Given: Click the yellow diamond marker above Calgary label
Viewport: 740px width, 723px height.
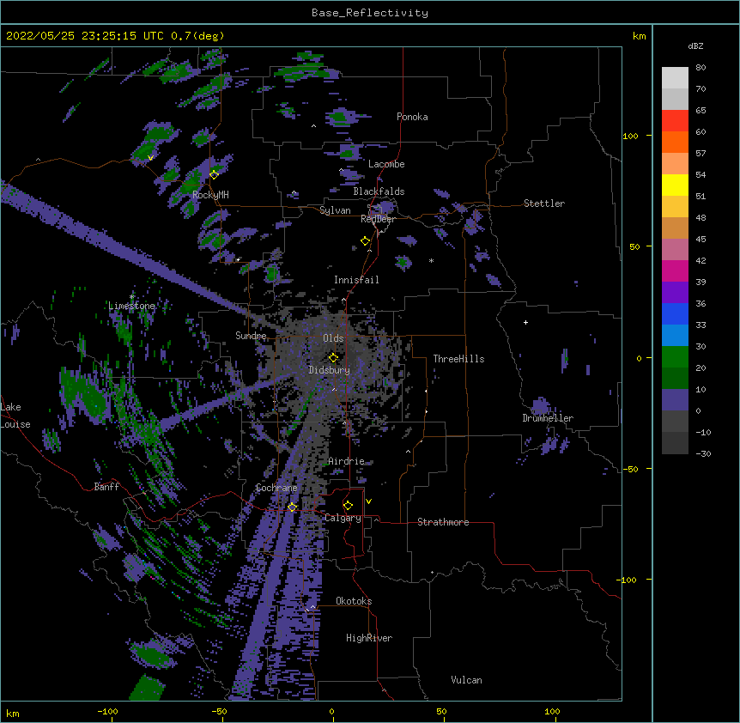Looking at the screenshot, I should click(x=348, y=506).
